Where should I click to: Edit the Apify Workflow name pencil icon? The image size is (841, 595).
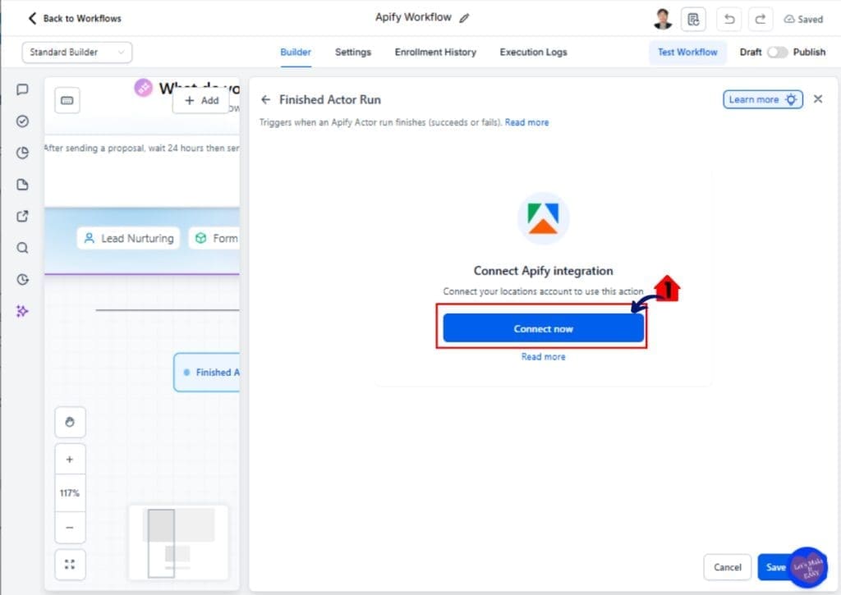click(465, 18)
